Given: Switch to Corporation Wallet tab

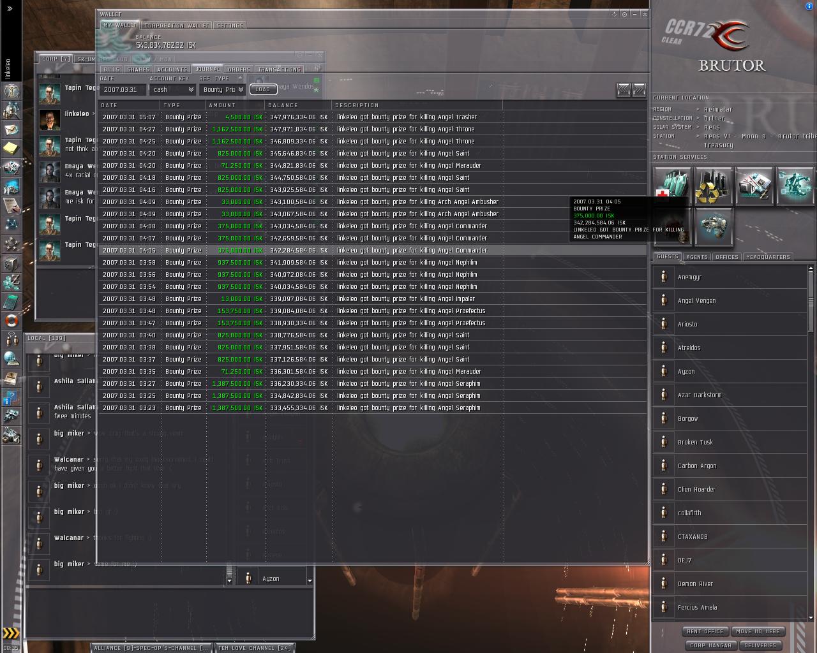Looking at the screenshot, I should pyautogui.click(x=177, y=26).
